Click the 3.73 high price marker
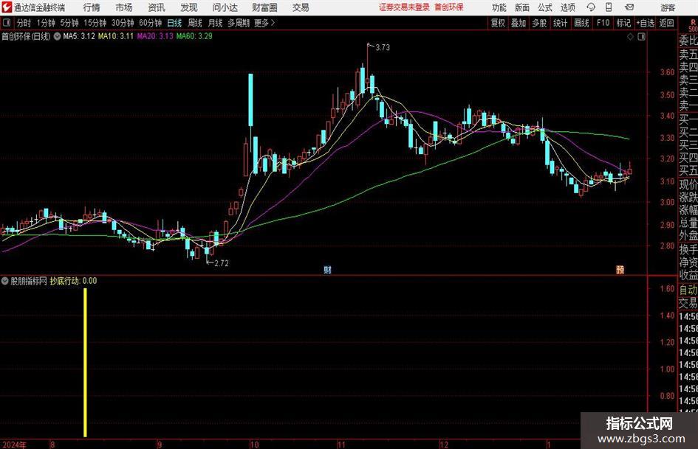The height and width of the screenshot is (449, 698). click(383, 48)
